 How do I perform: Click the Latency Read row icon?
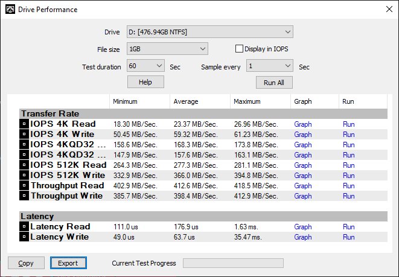24,226
